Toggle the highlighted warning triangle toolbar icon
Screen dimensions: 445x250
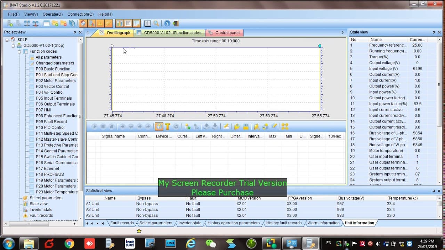pos(100,24)
